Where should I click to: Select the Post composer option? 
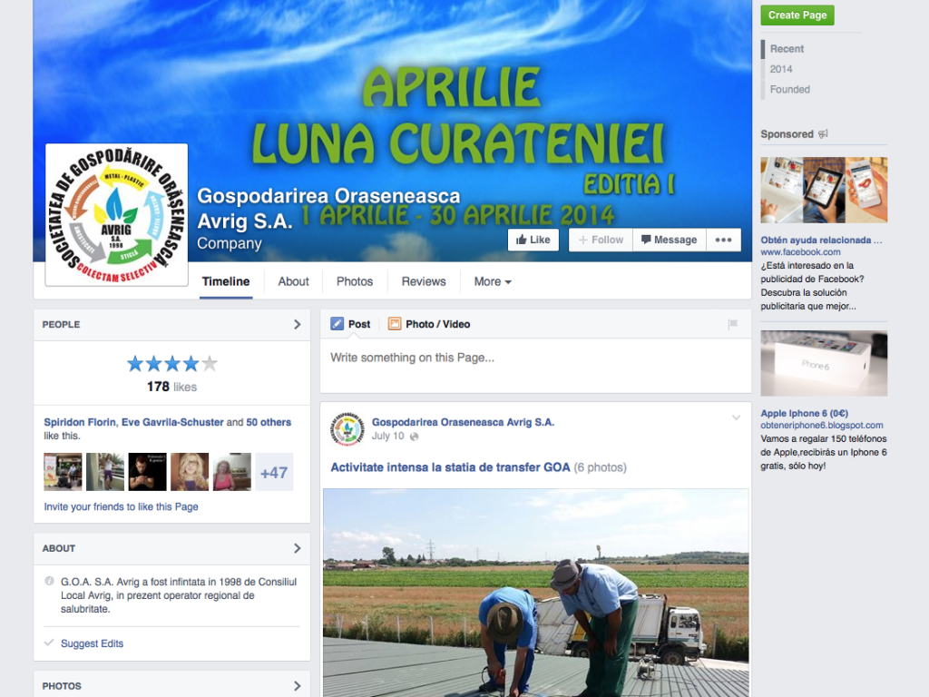[351, 324]
